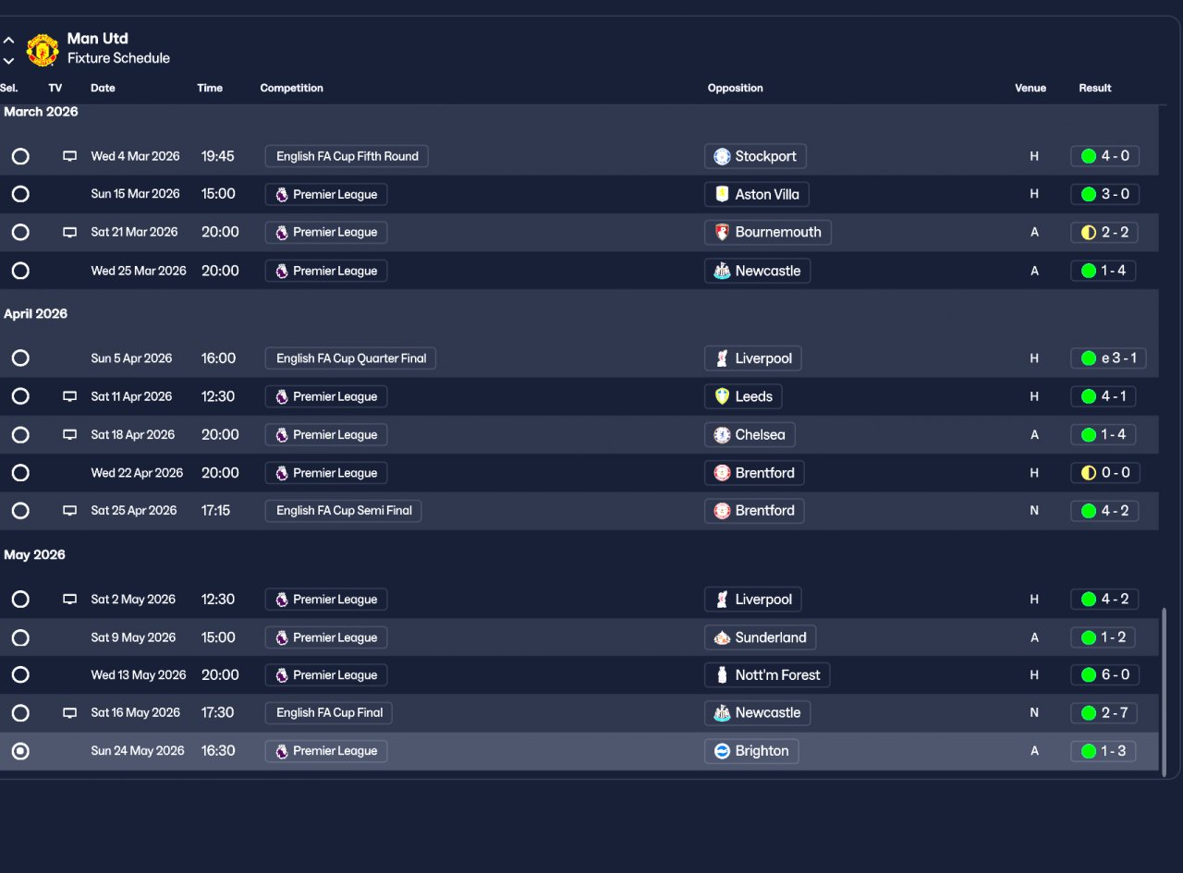Select the radio button for the Sunderland fixture

pyautogui.click(x=20, y=637)
